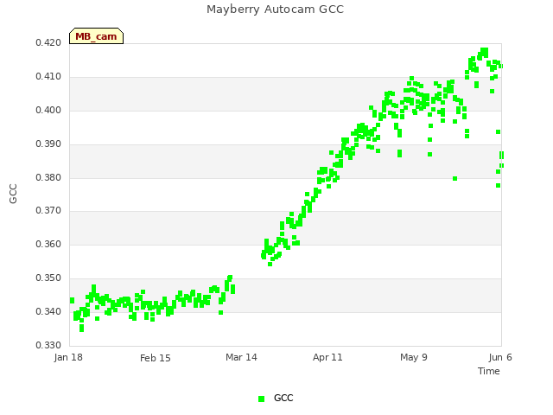Click the GCC legend label
Viewport: 553px width, 415px height.
[283, 398]
